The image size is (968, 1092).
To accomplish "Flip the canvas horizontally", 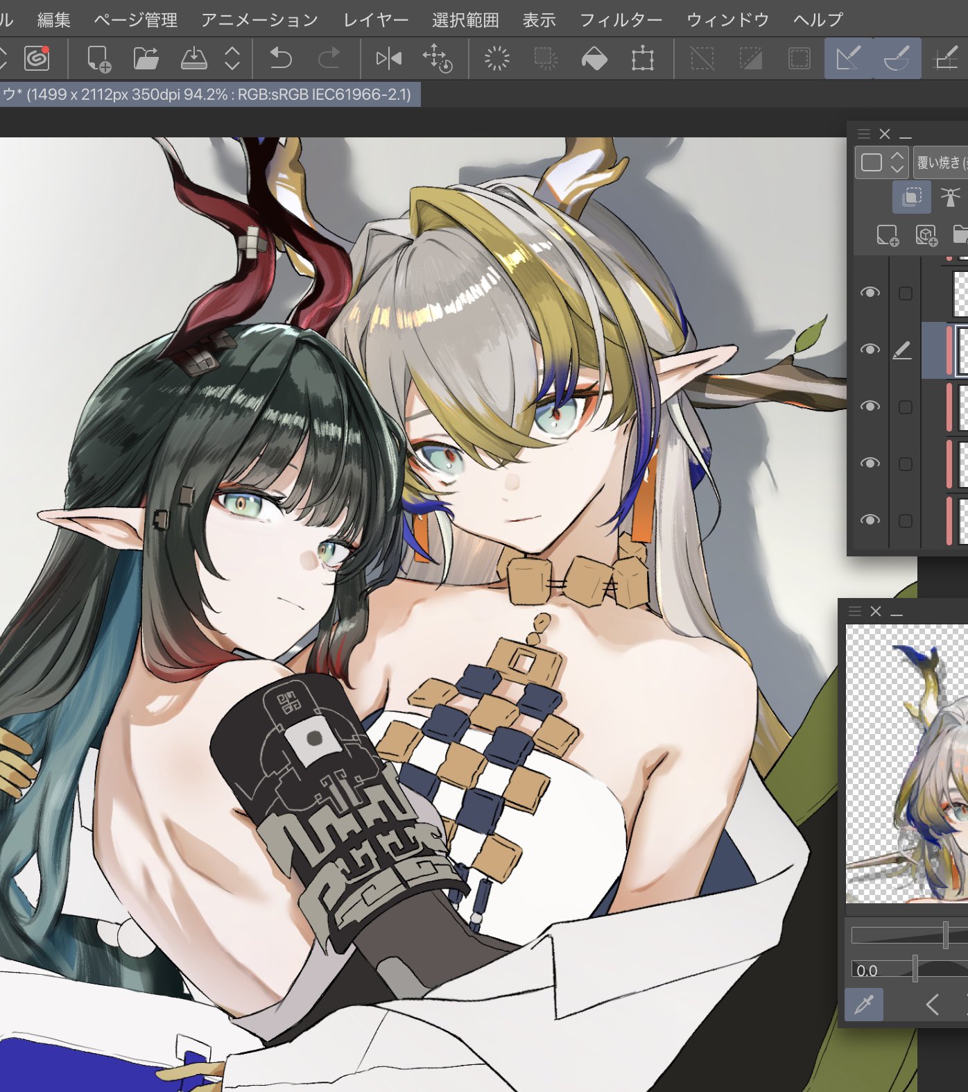I will pyautogui.click(x=388, y=58).
